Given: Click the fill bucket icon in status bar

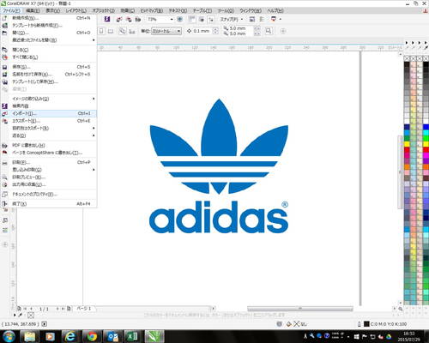Looking at the screenshot, I should click(289, 324).
